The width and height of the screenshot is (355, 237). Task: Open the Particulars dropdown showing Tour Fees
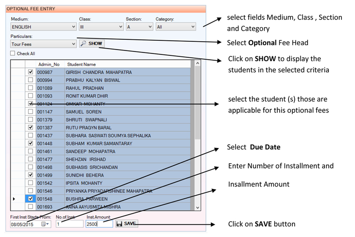pos(43,44)
